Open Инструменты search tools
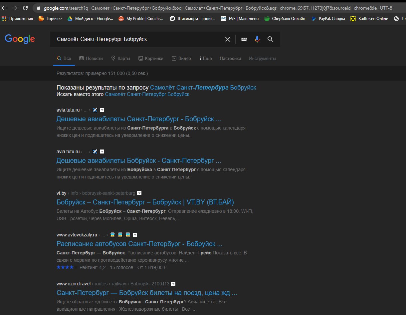The image size is (406, 315). click(x=263, y=58)
